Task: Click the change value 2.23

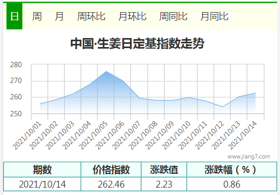Action: 164,184
